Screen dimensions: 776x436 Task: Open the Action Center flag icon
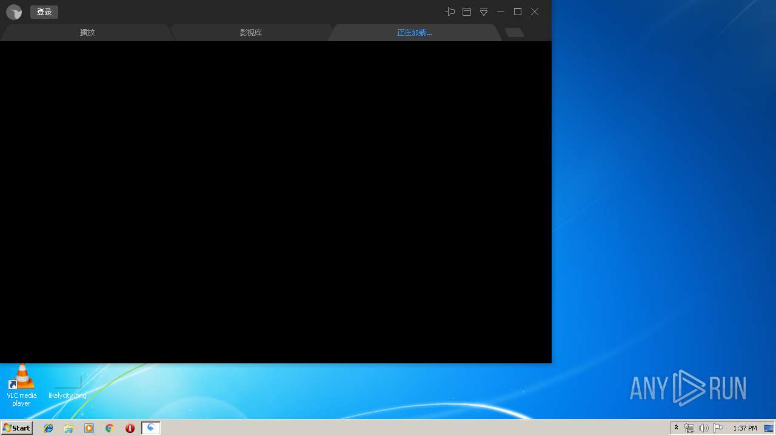coord(718,428)
